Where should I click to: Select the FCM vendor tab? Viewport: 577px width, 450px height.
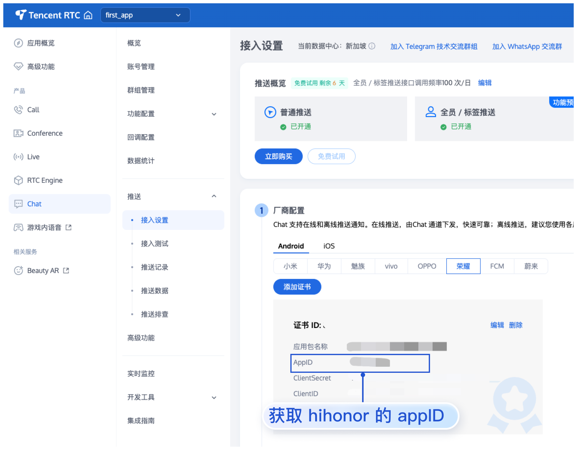(x=497, y=266)
